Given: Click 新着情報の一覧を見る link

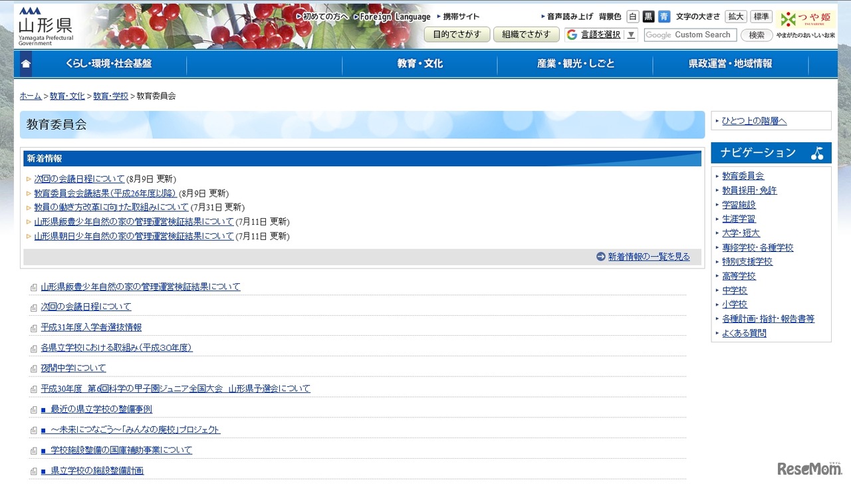Looking at the screenshot, I should point(649,257).
